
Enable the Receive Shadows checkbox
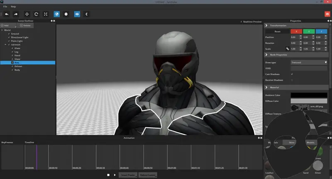292,80
